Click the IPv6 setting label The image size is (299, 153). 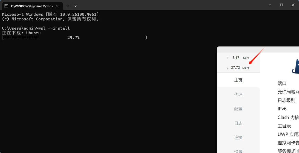(282, 109)
